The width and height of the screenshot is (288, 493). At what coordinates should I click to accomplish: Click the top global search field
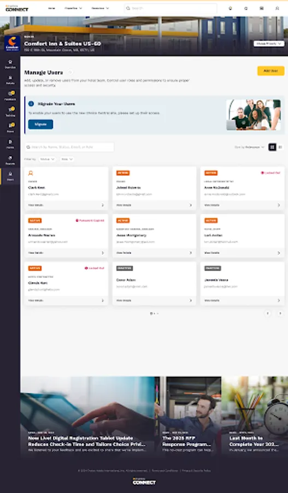tap(171, 8)
